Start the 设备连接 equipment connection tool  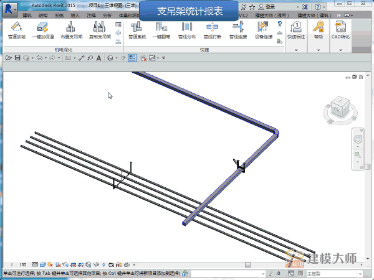click(x=263, y=30)
